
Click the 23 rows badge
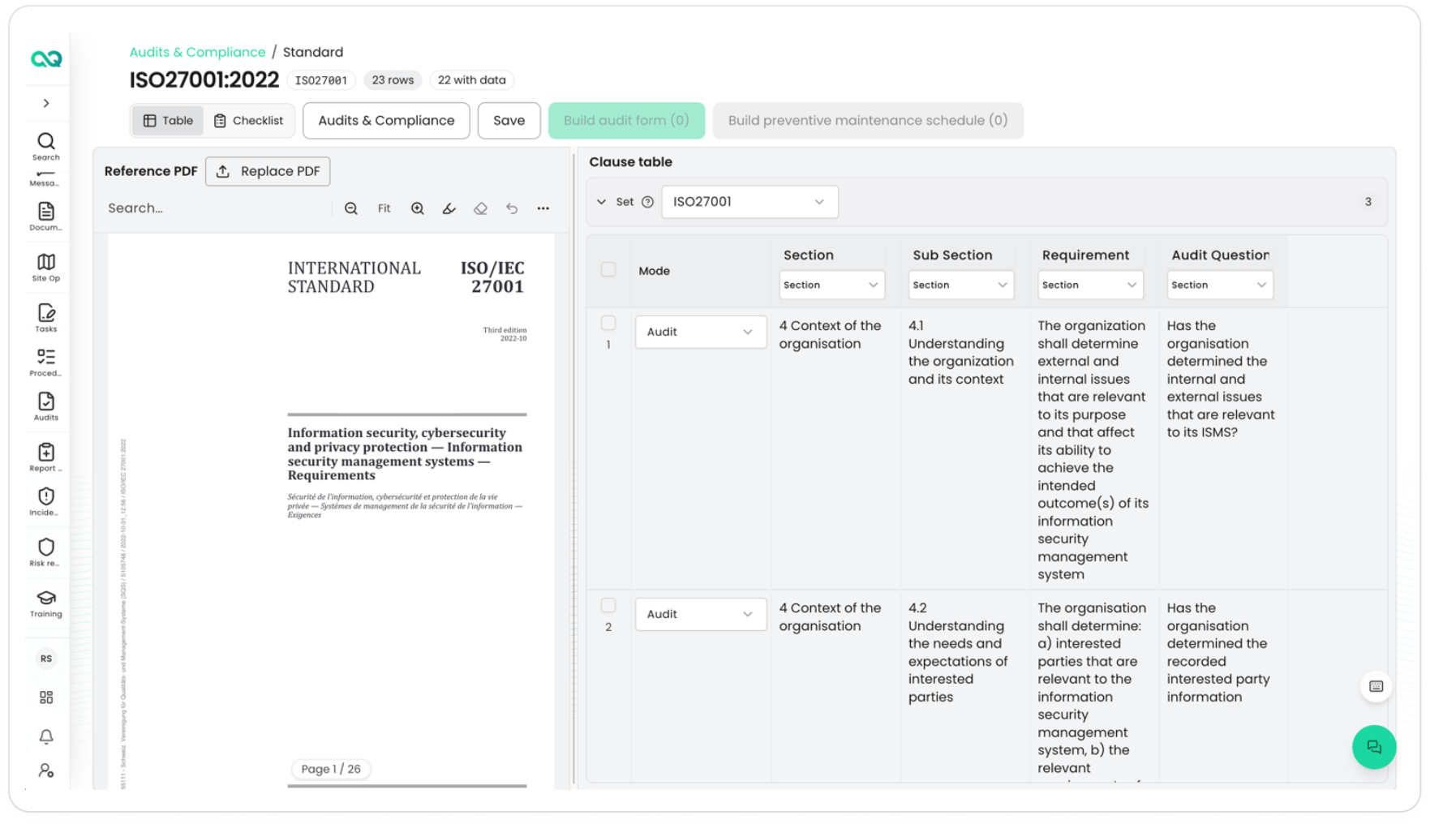pyautogui.click(x=393, y=80)
